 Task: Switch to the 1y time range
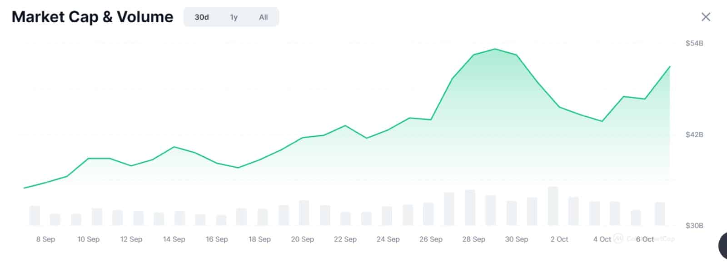pos(234,17)
